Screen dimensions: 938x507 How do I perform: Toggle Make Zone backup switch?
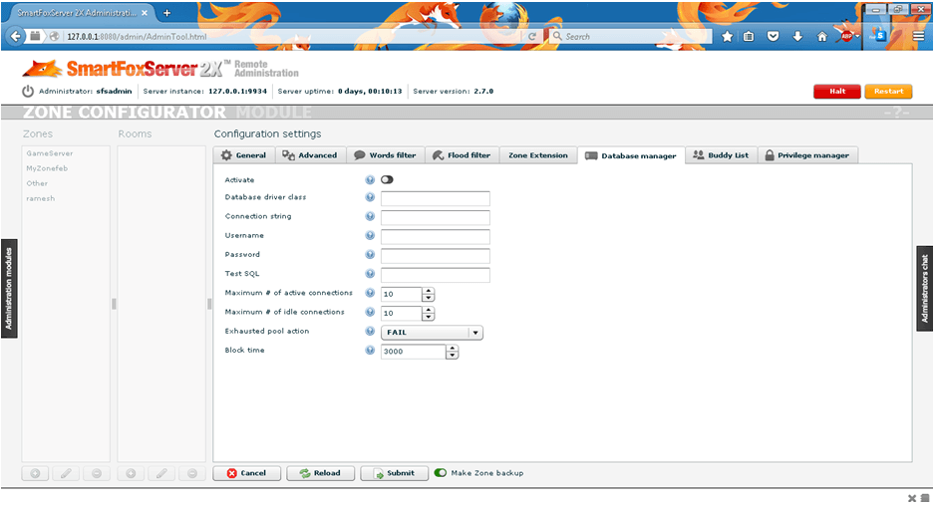click(441, 473)
